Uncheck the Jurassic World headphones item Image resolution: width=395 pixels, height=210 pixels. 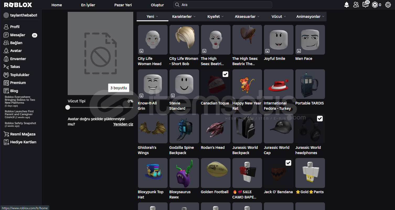pyautogui.click(x=320, y=119)
